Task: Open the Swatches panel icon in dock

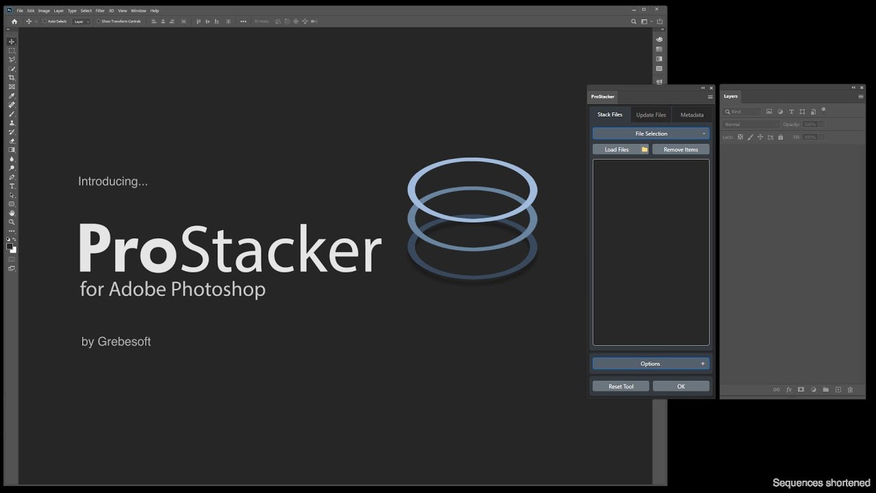Action: point(659,49)
